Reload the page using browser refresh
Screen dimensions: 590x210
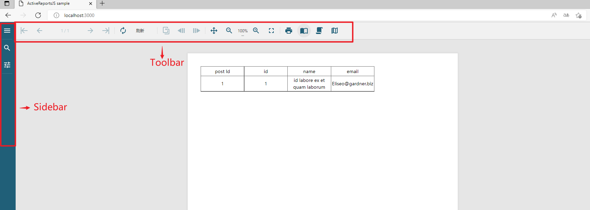[x=38, y=15]
